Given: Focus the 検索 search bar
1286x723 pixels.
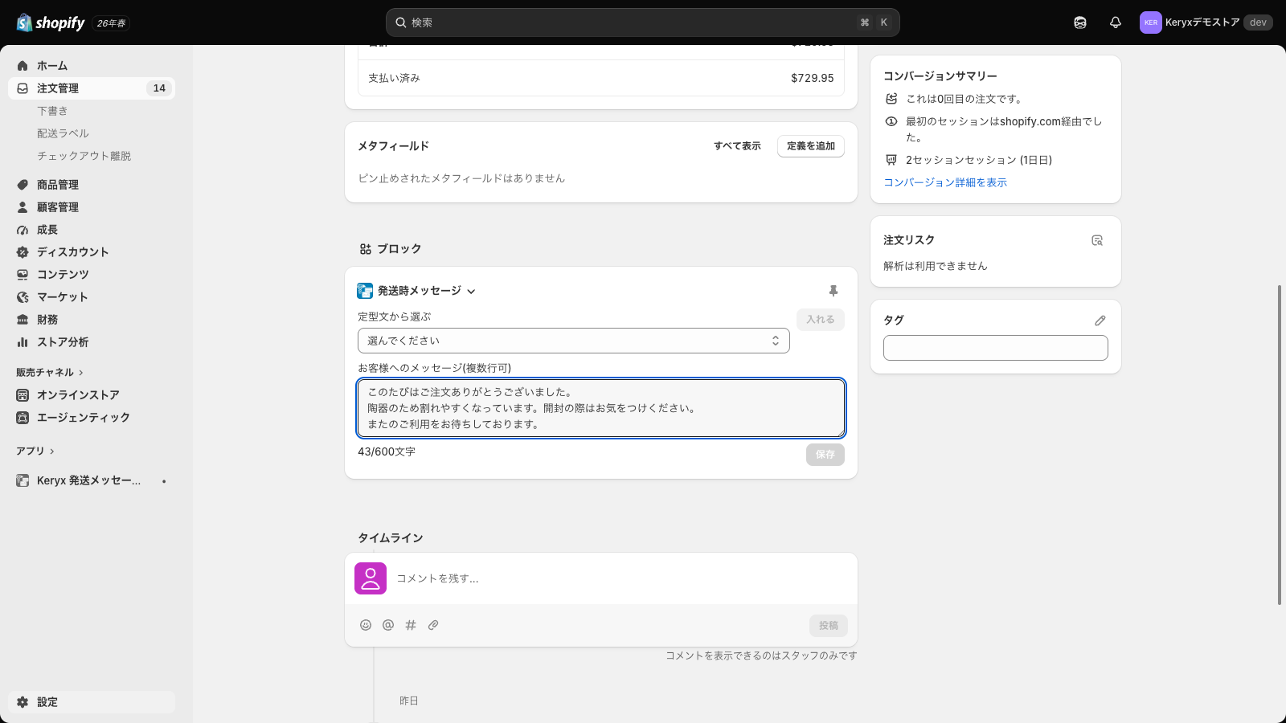Looking at the screenshot, I should pos(643,22).
